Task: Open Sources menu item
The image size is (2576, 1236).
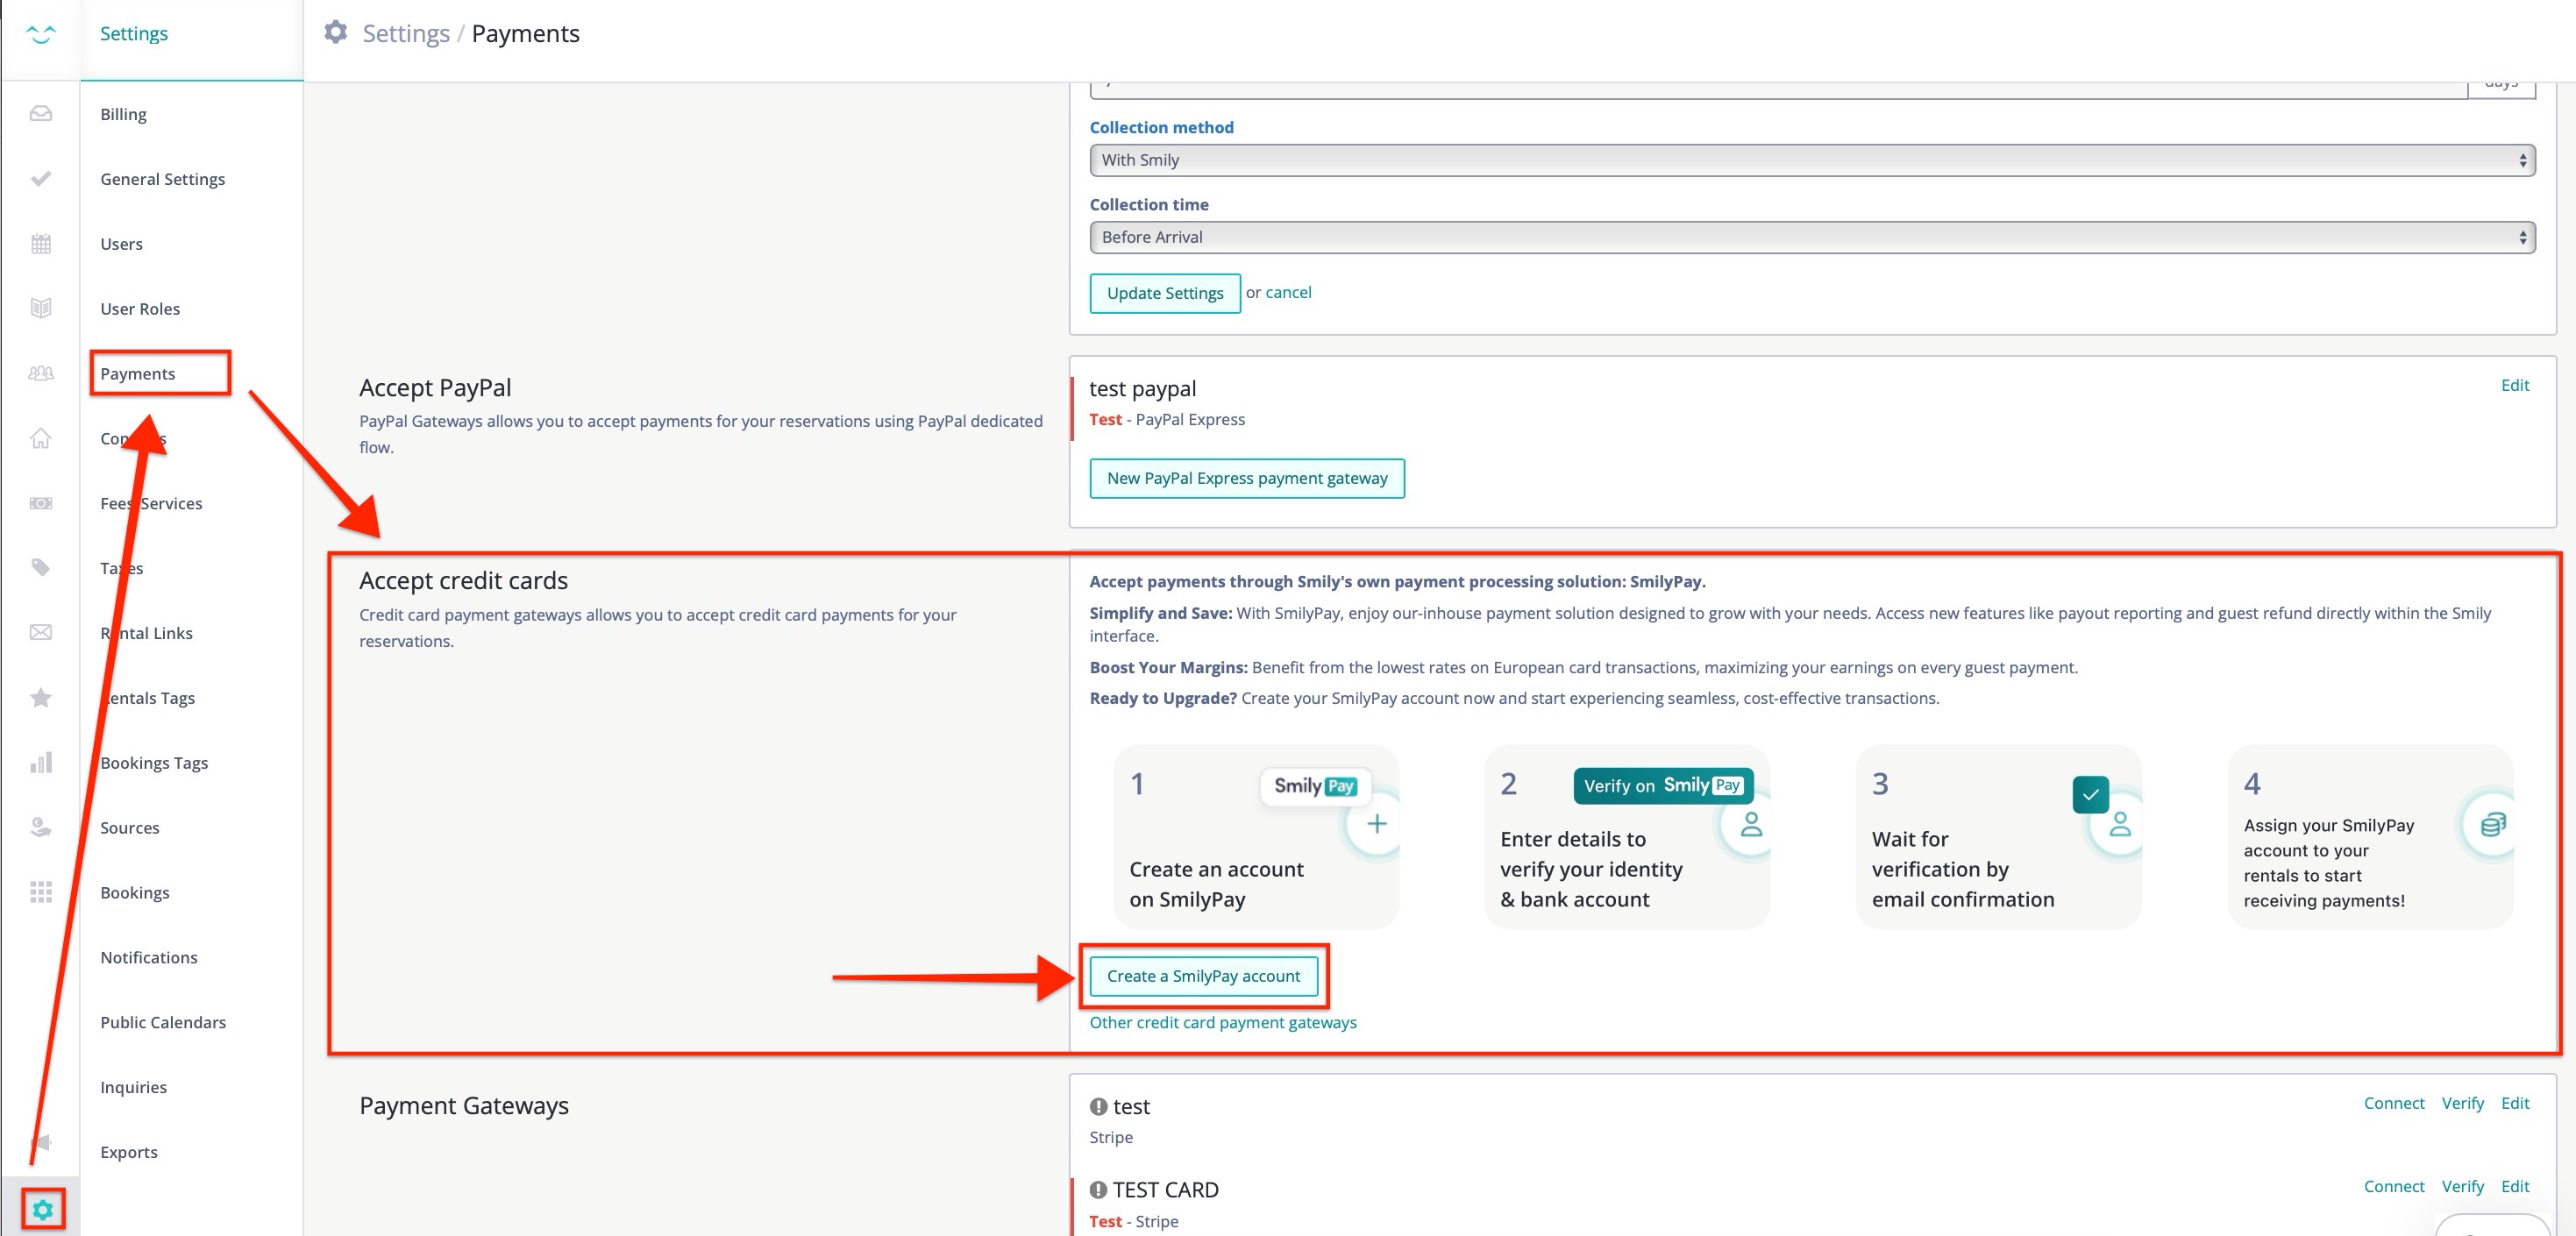Action: [x=130, y=828]
